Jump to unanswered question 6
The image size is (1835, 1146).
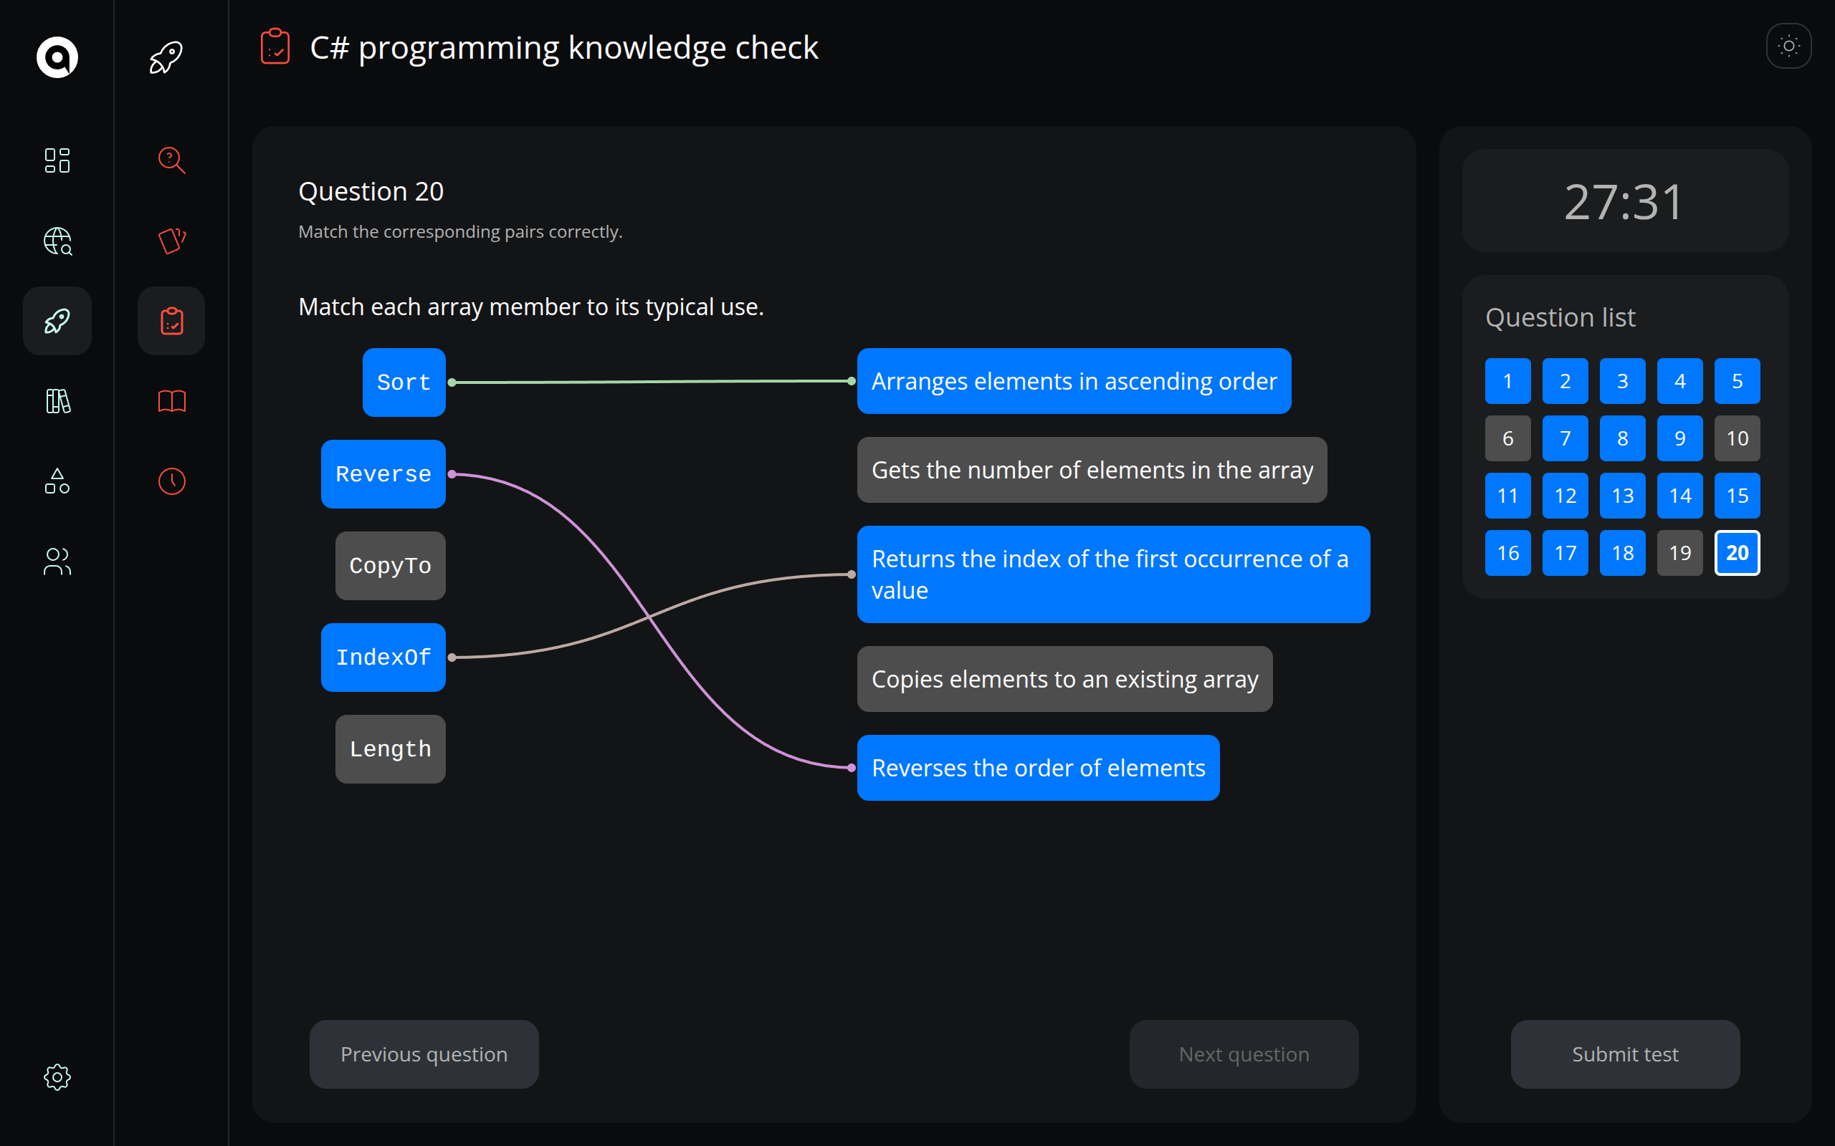(1507, 438)
